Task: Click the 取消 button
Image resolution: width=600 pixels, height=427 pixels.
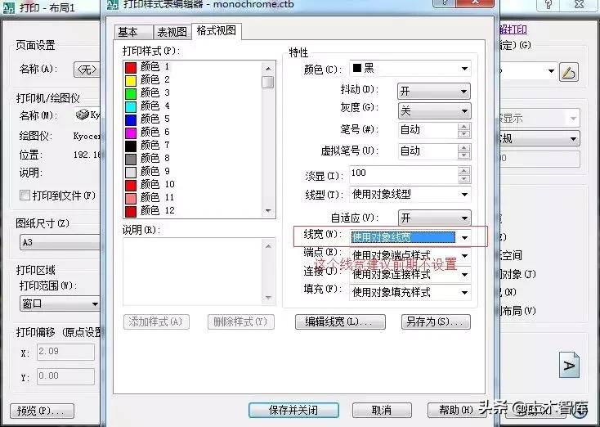Action: [382, 410]
